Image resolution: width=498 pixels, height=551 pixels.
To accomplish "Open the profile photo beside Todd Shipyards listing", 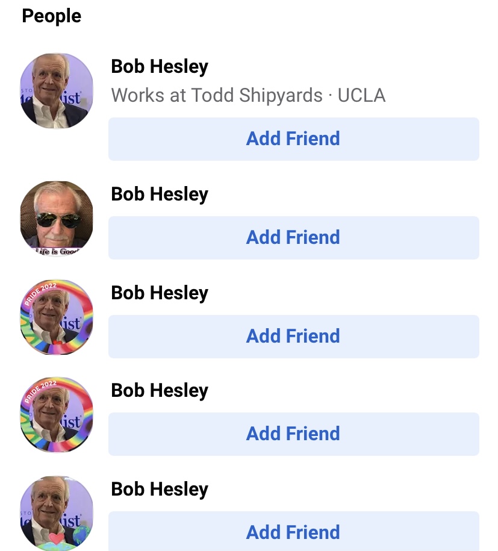I will click(x=57, y=91).
